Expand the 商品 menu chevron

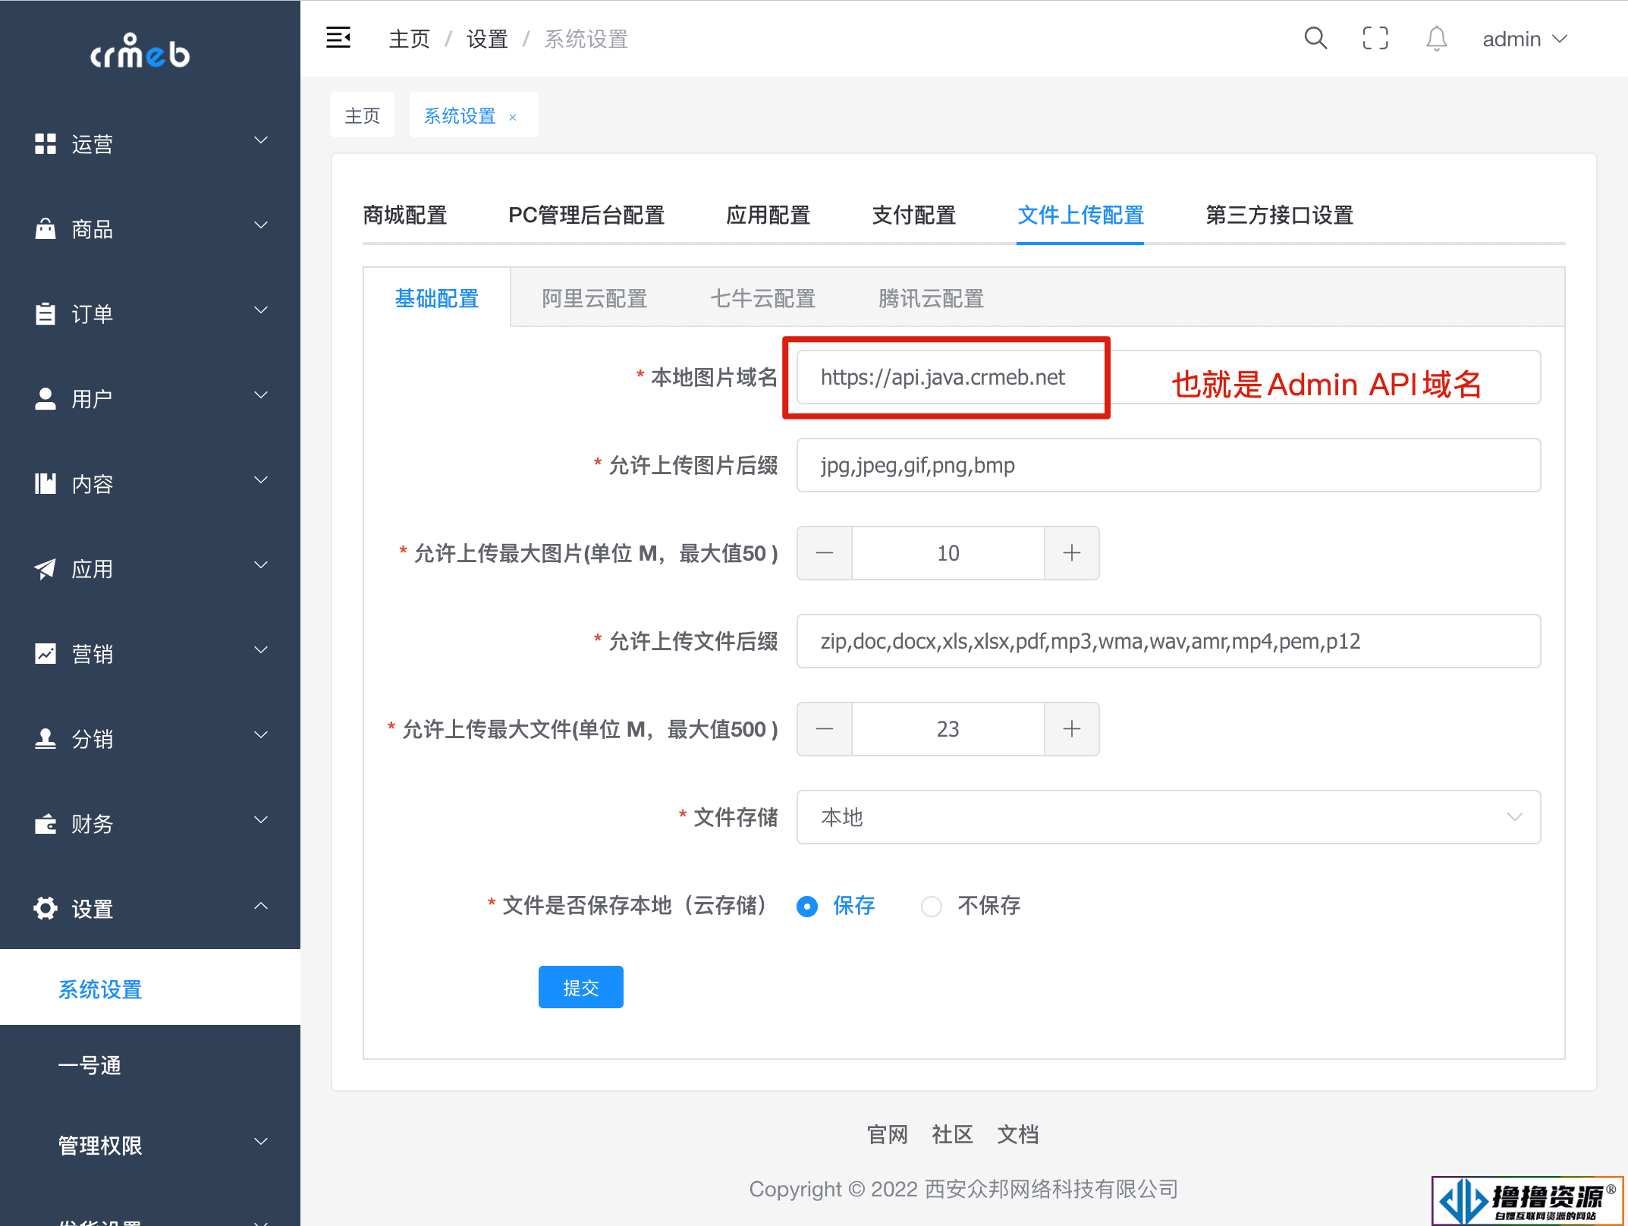pyautogui.click(x=261, y=225)
